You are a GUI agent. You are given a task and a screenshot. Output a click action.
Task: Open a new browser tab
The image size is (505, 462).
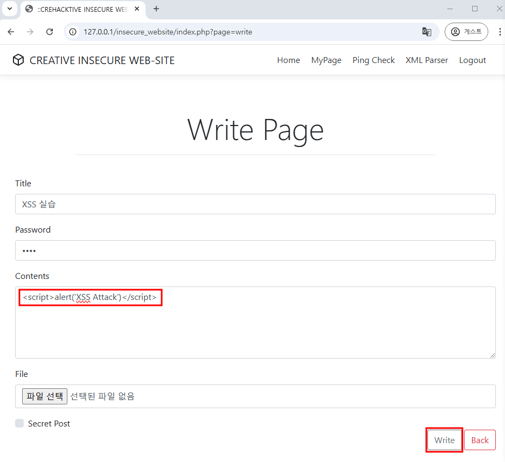coord(156,9)
